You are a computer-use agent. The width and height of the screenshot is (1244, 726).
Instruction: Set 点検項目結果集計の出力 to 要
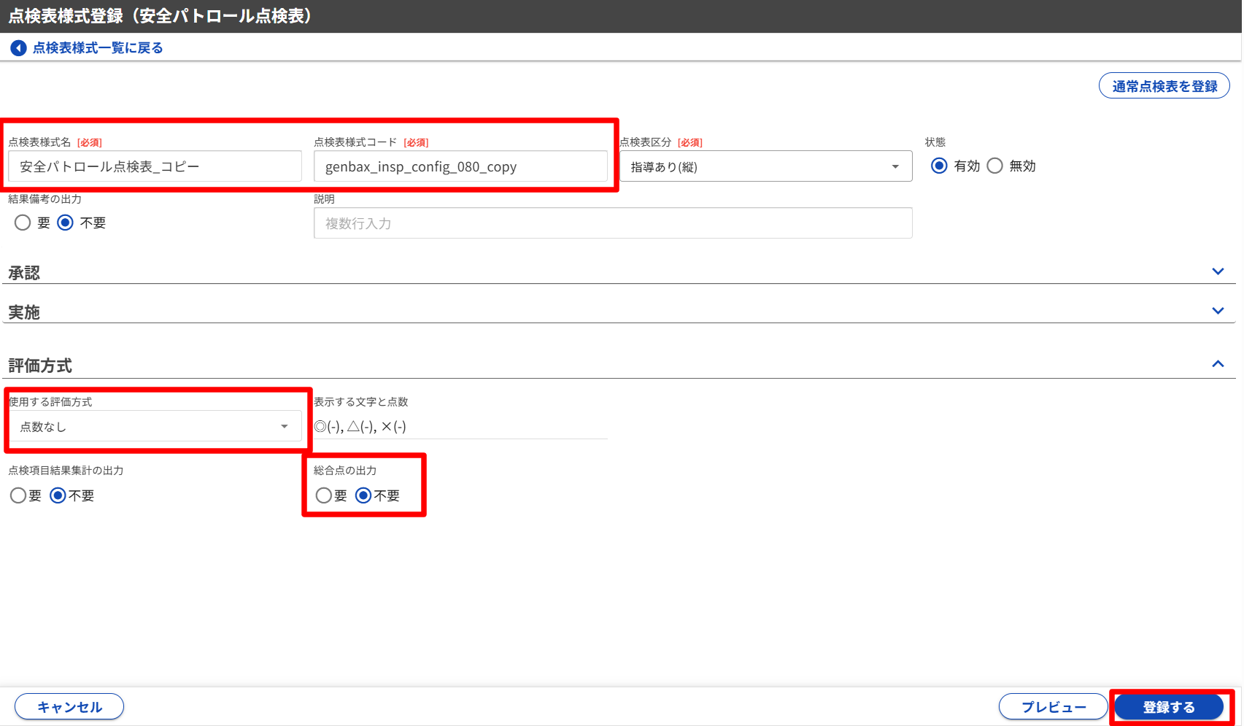(18, 495)
